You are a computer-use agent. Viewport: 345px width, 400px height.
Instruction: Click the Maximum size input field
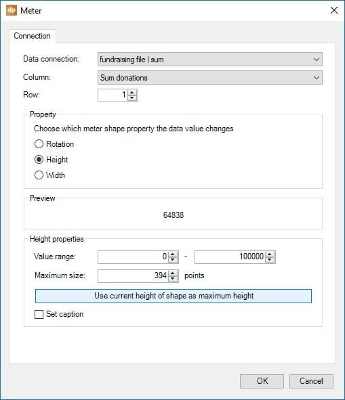click(x=133, y=276)
